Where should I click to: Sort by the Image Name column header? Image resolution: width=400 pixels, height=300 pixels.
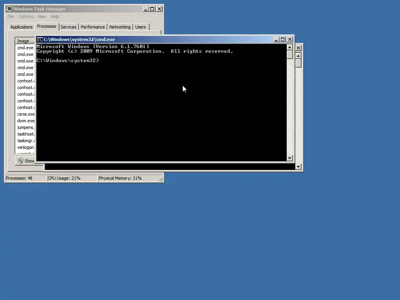[x=25, y=41]
